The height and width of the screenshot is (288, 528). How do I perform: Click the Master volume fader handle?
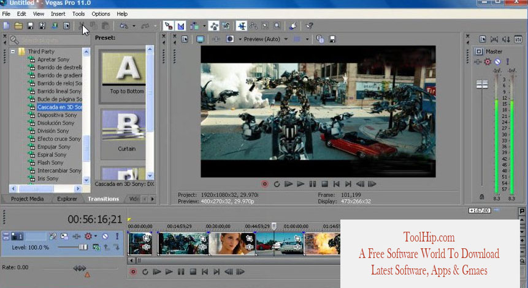(x=482, y=84)
